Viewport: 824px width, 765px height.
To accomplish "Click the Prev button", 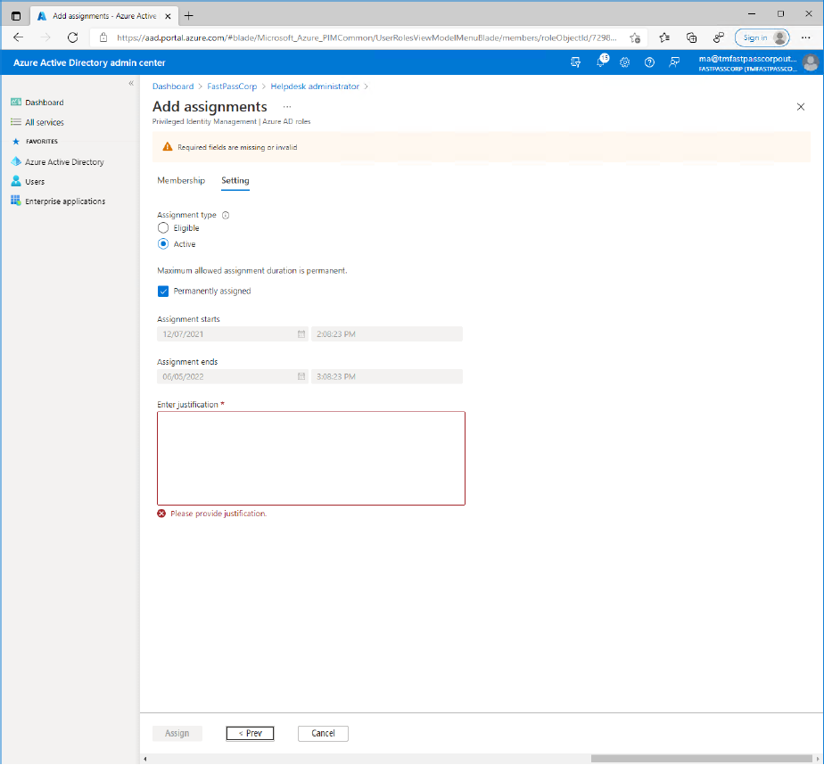I will [x=250, y=733].
